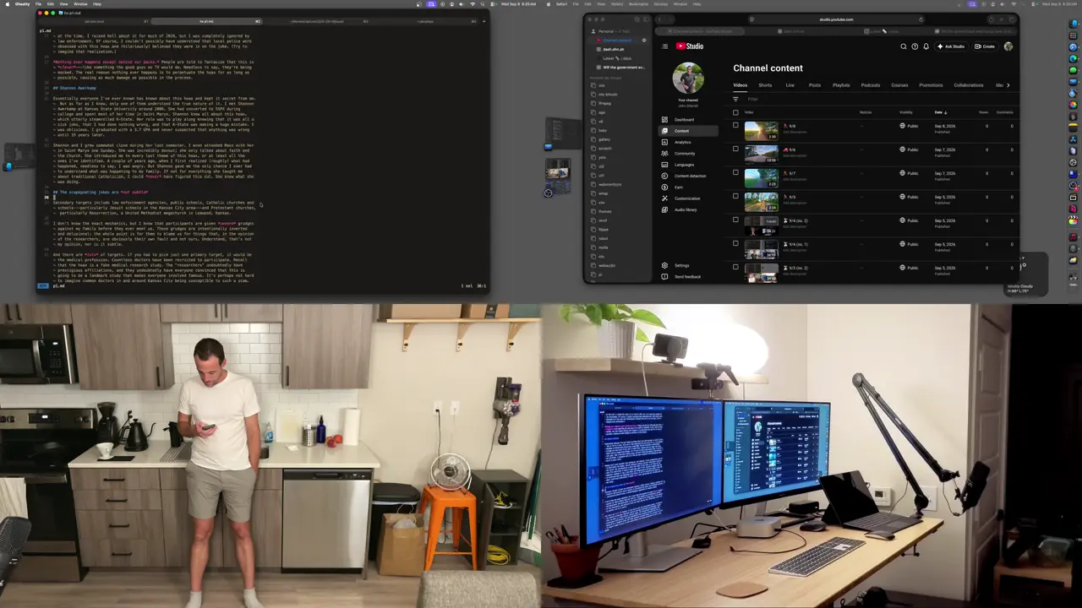This screenshot has height=608, width=1082.
Task: Open the filter options icon
Action: (x=735, y=99)
